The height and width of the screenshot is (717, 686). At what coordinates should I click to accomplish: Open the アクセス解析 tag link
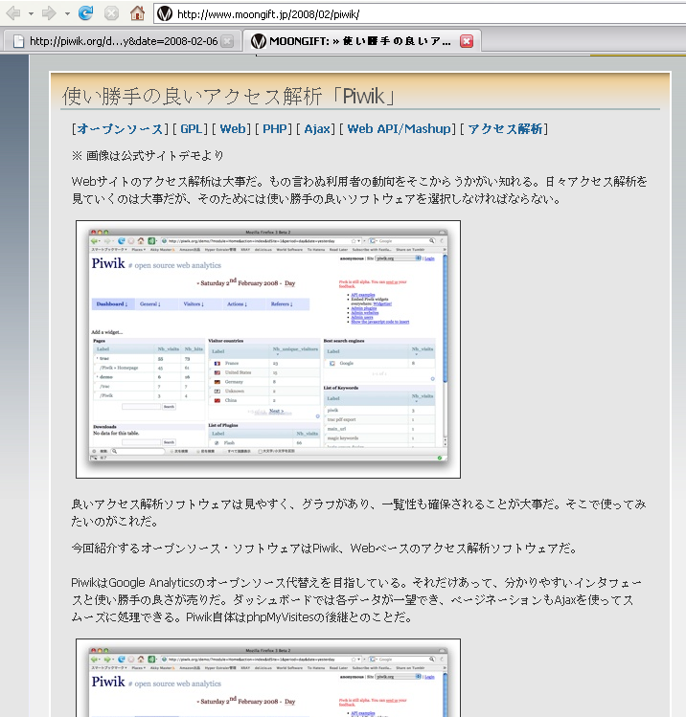[x=505, y=129]
